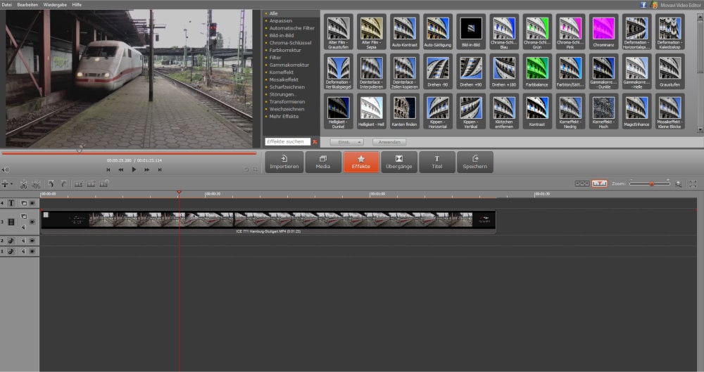Open the Titel tab
The width and height of the screenshot is (704, 372).
437,162
